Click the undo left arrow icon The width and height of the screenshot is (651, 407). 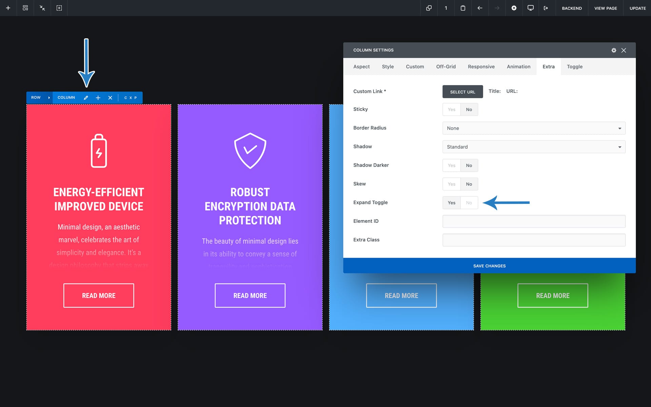(480, 8)
